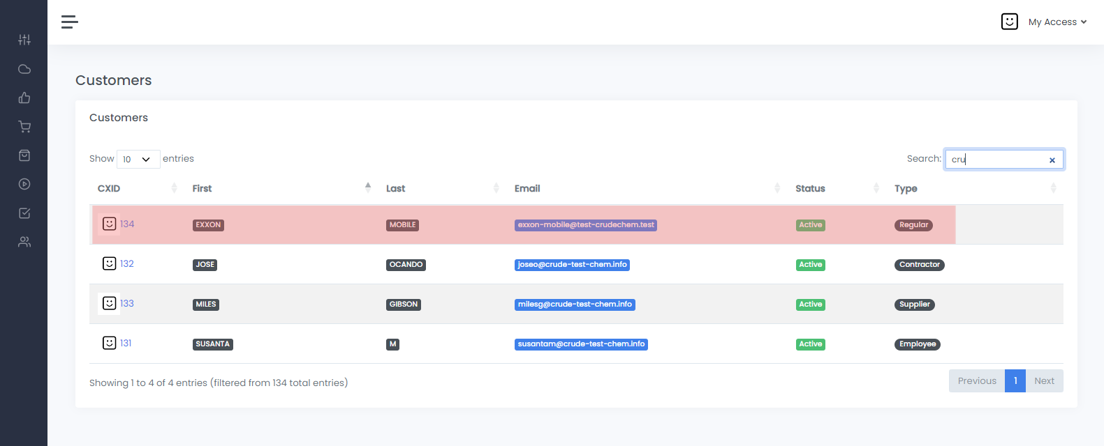The image size is (1104, 446).
Task: Click into the Search input field
Action: click(995, 160)
